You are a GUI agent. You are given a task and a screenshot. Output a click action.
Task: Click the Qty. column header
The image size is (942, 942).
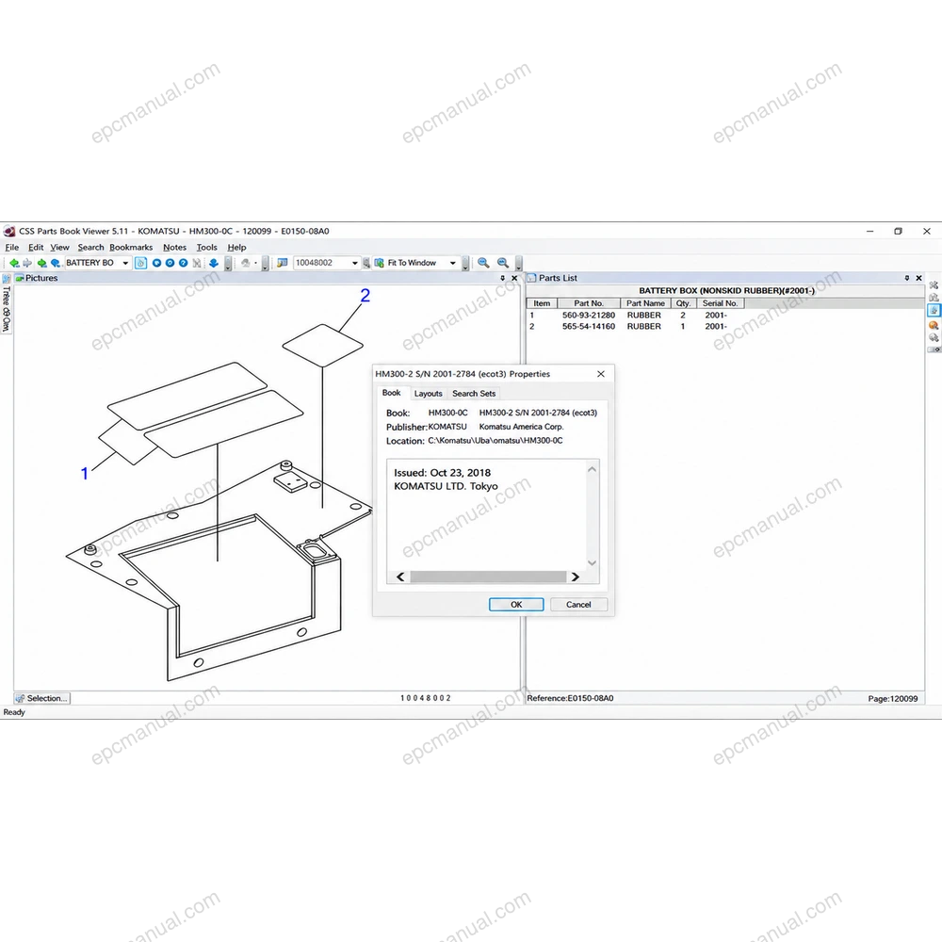[683, 303]
